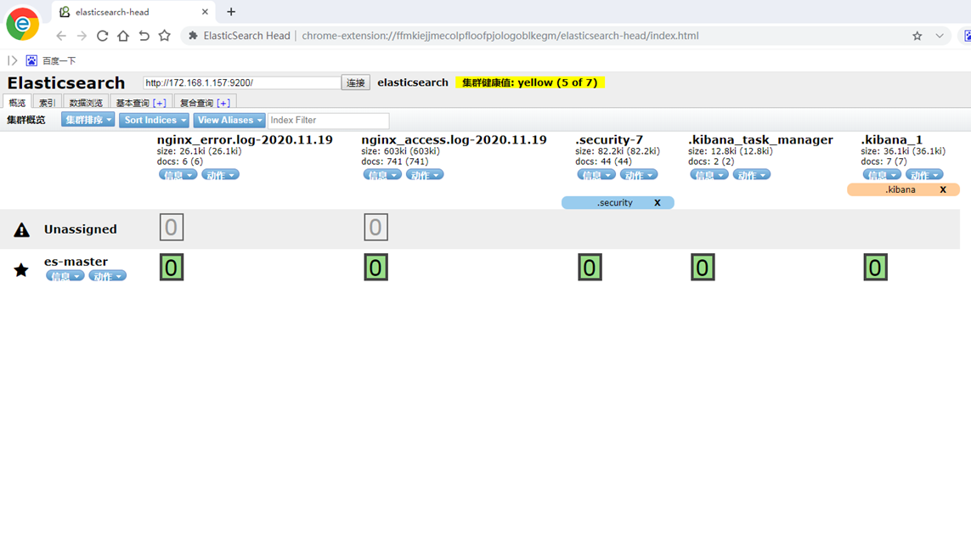Screen dimensions: 971x554
Task: Open 动作 menu for nginx_access.log-2020.11.19
Action: tap(425, 175)
